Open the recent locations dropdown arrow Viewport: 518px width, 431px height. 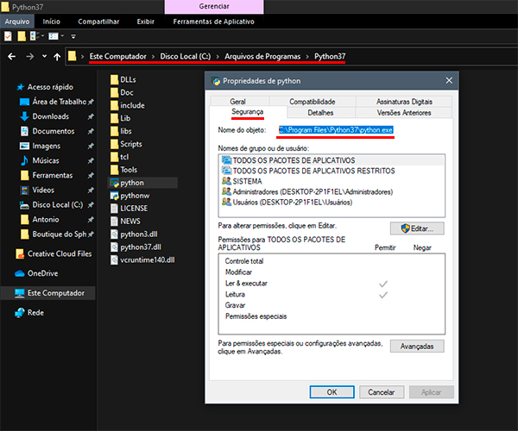(x=44, y=56)
